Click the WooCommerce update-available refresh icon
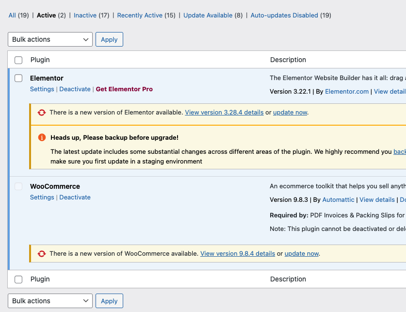 (41, 254)
